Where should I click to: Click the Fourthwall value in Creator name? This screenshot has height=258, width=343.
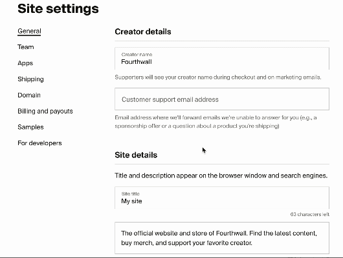point(137,62)
